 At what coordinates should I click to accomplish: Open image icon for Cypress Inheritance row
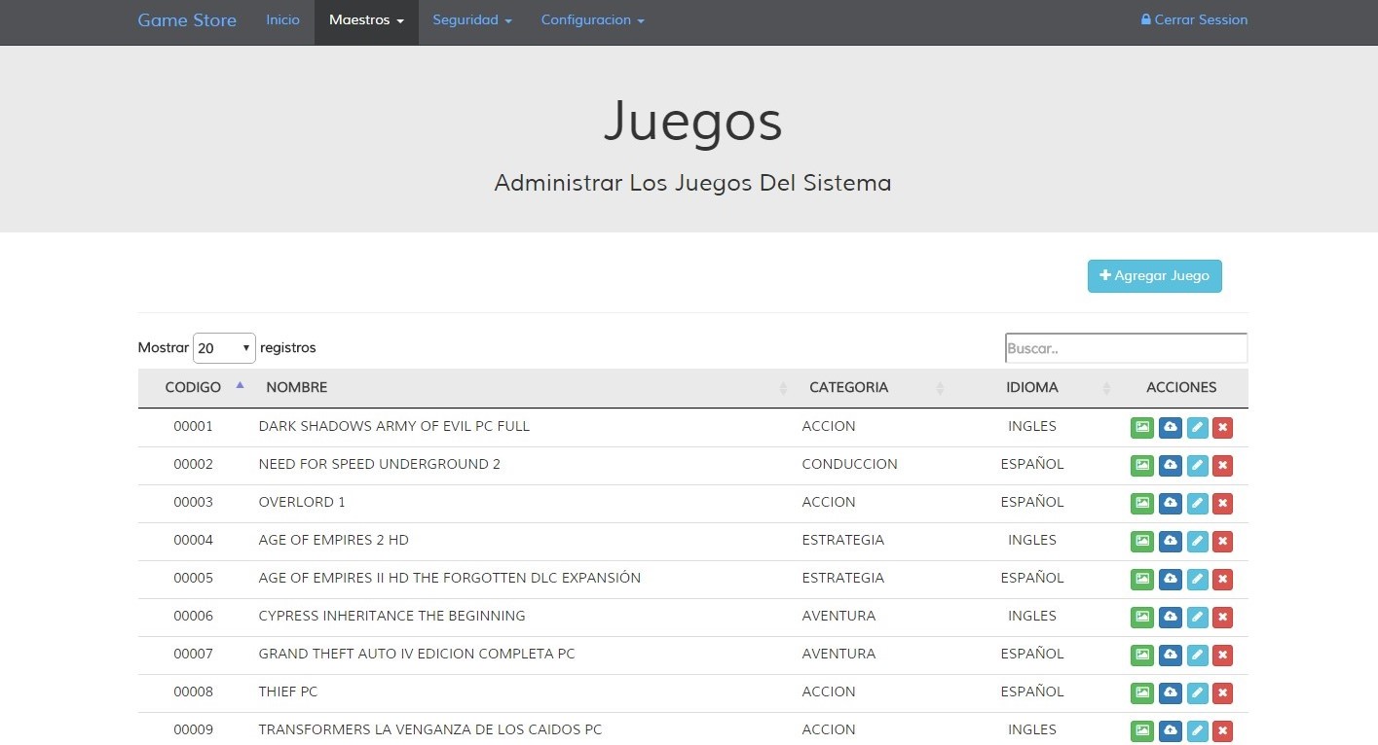click(1141, 617)
